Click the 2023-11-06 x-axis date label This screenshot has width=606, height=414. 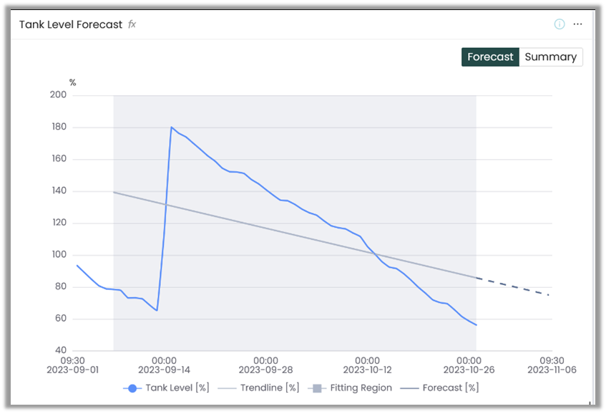coord(552,370)
